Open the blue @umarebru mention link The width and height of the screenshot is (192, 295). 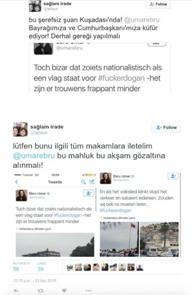34,156
